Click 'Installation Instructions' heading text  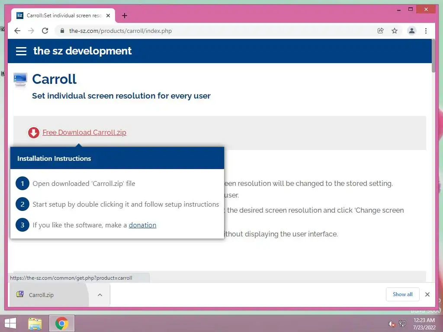[x=54, y=158]
